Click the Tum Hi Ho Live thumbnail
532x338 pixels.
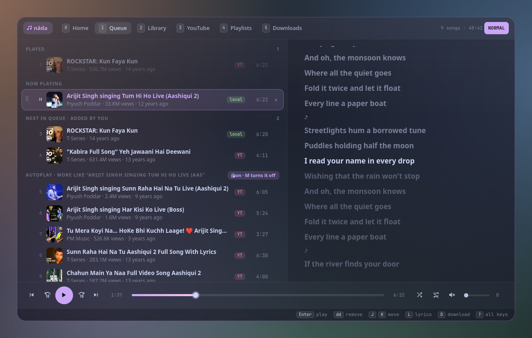pyautogui.click(x=54, y=100)
